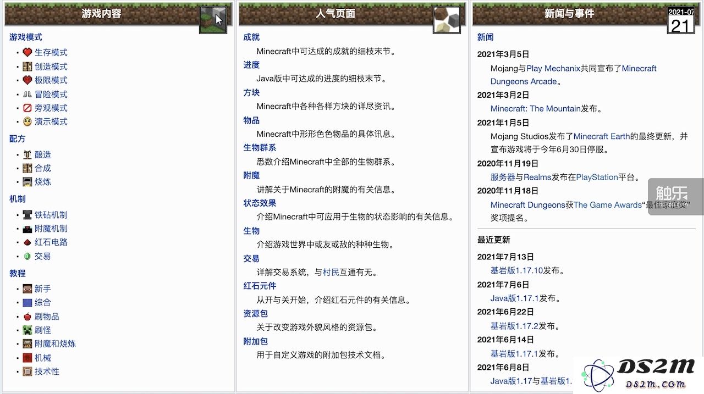The image size is (704, 394).
Task: Click the date text 2021年7月13日
Action: point(505,257)
